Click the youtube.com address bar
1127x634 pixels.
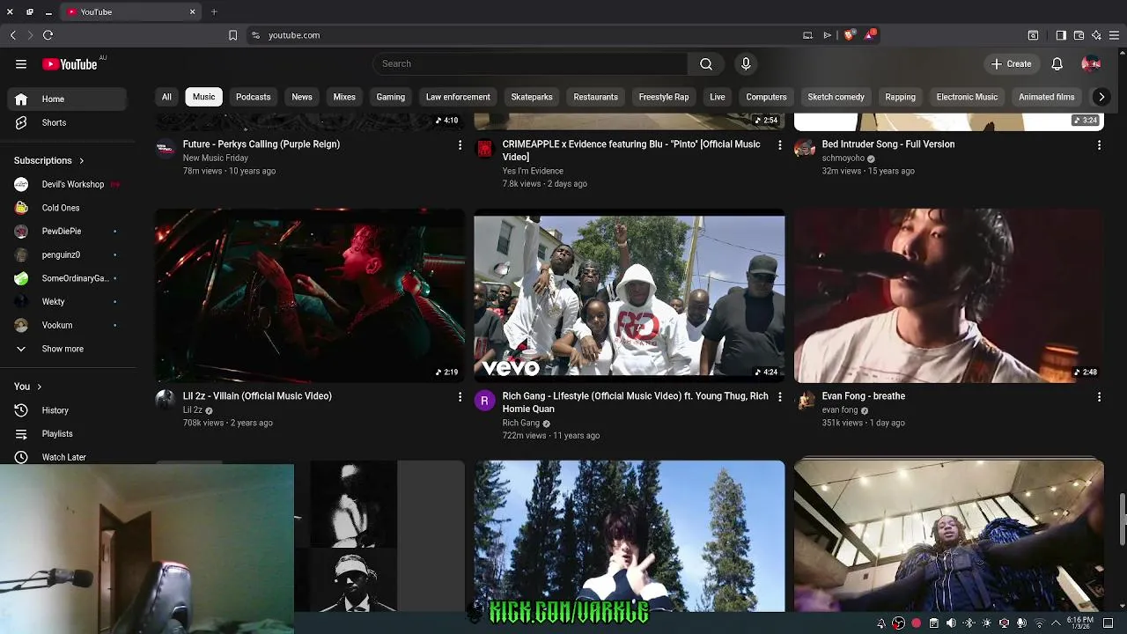[x=528, y=35]
